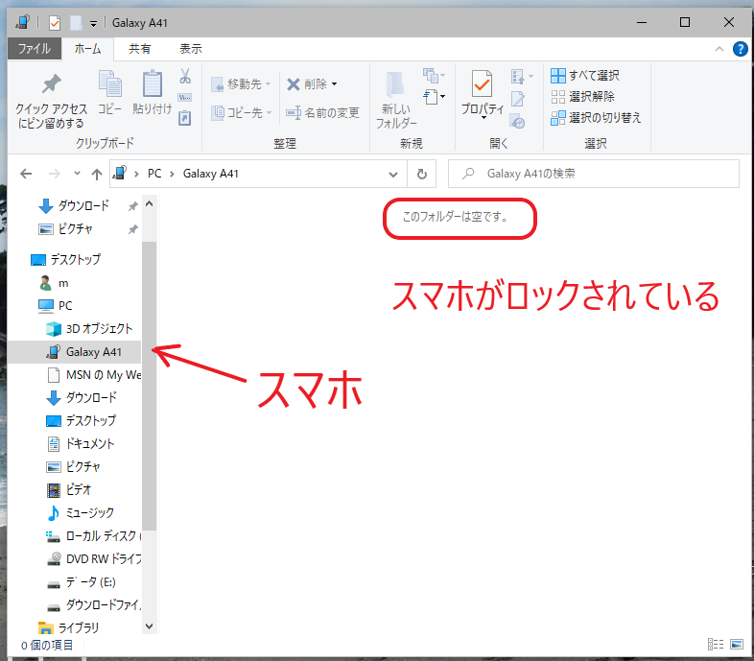Click the history icon in 開く group
The height and width of the screenshot is (661, 754).
[518, 122]
